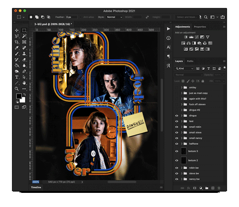Click the Actions play panel icon
Viewport: 239px width, 207px height.
point(169,29)
